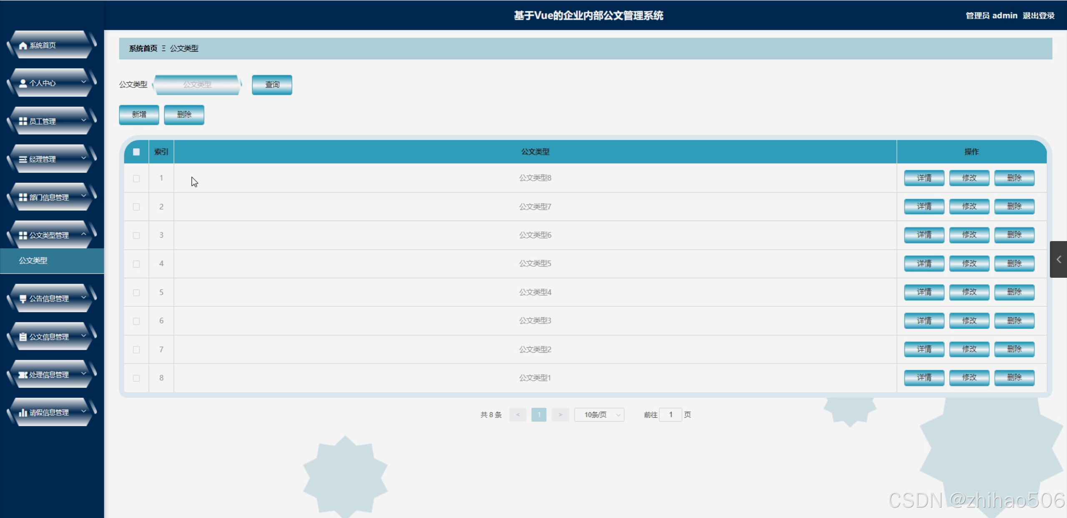Open 经理管理 via its sidebar icon
The width and height of the screenshot is (1067, 518).
tap(23, 159)
